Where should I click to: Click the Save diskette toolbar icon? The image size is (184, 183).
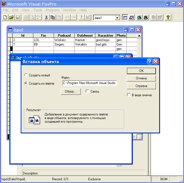(18, 17)
